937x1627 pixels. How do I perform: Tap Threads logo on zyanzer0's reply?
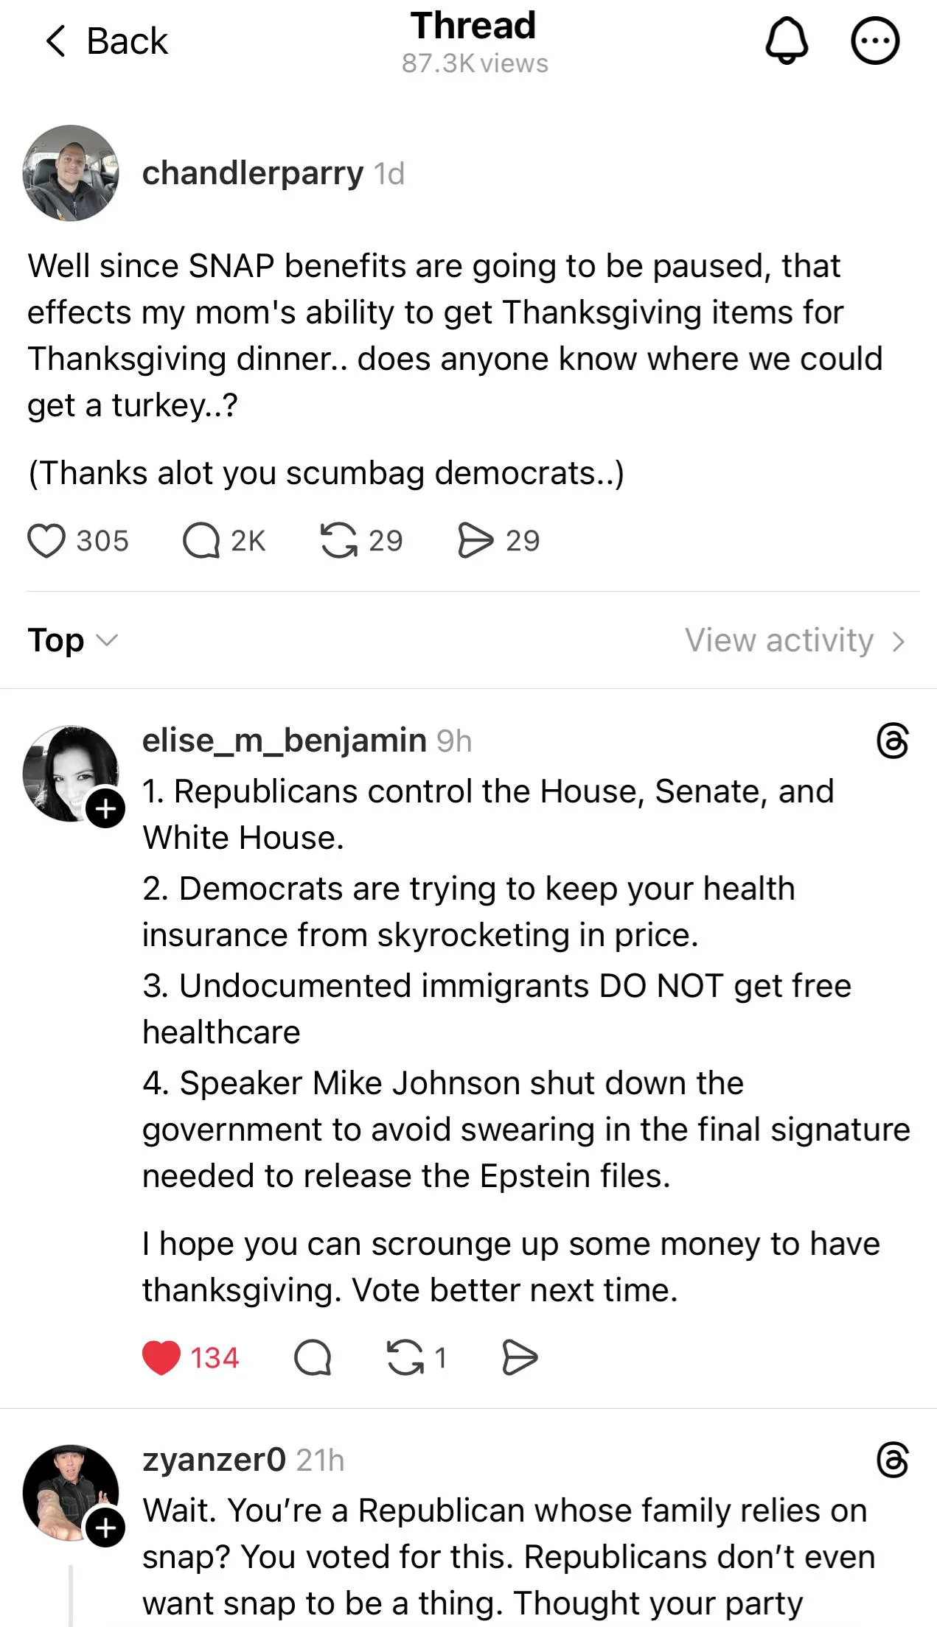893,1460
